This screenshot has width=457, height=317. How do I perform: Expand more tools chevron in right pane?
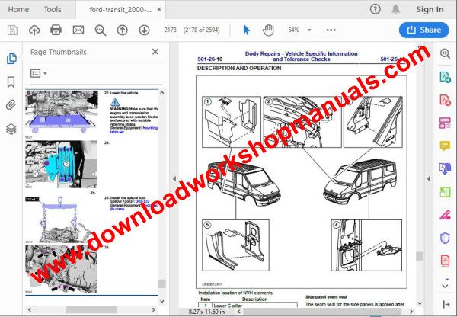[445, 286]
